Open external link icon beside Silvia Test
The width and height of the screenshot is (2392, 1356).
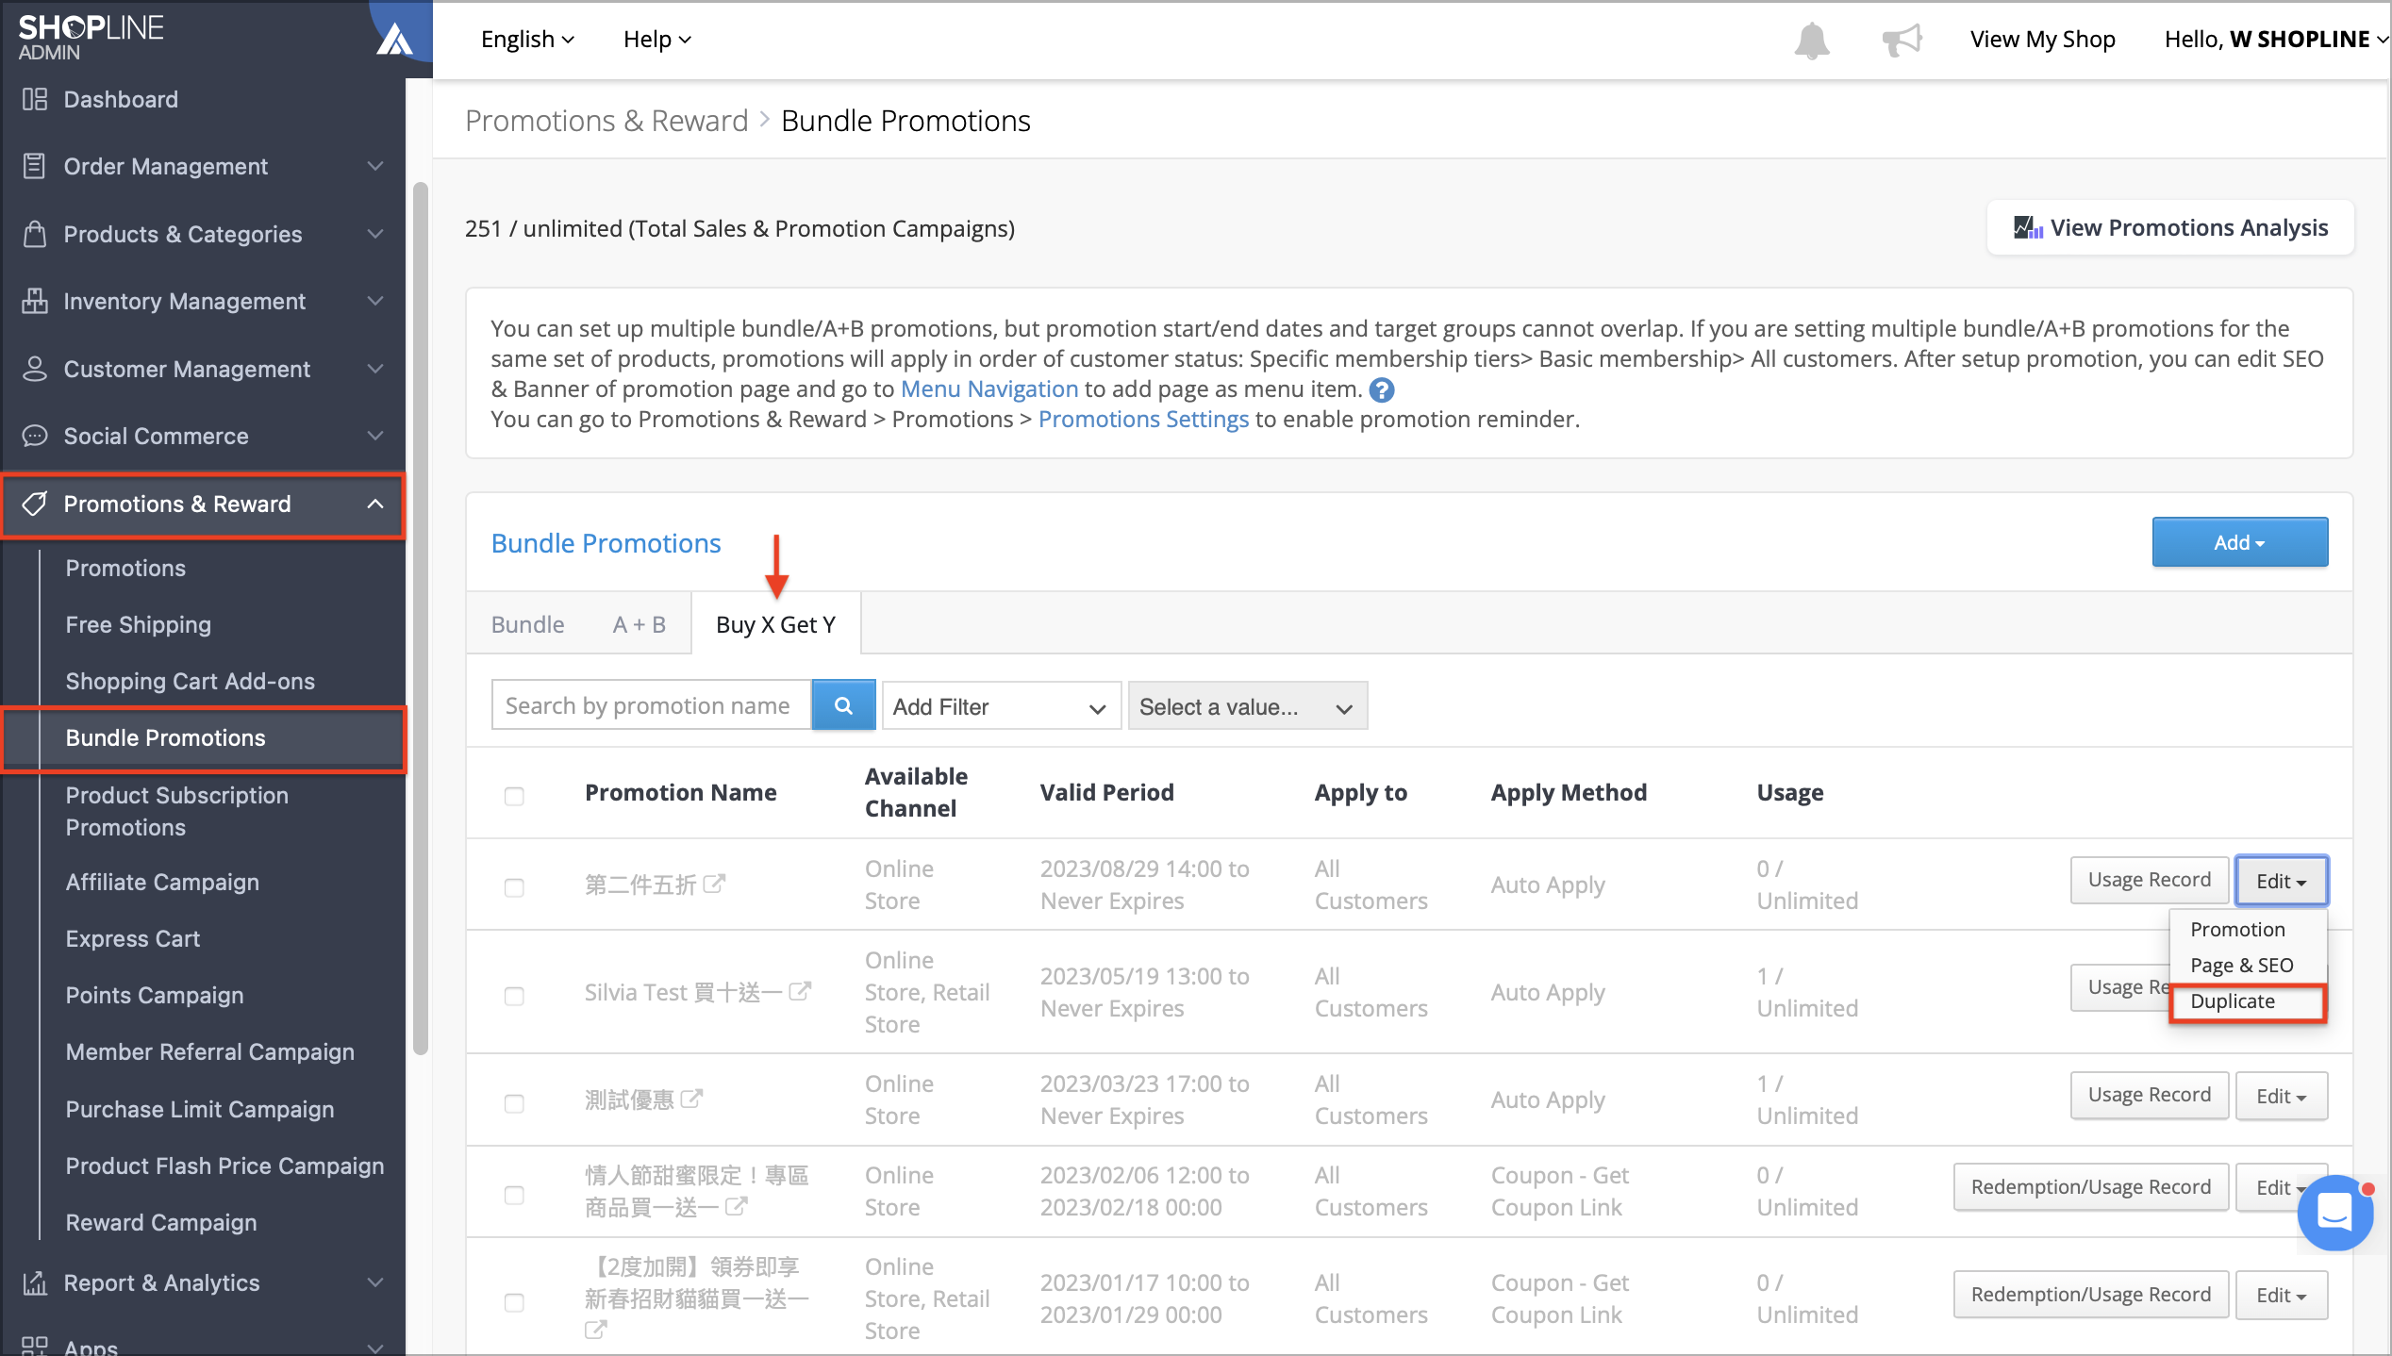(x=800, y=991)
